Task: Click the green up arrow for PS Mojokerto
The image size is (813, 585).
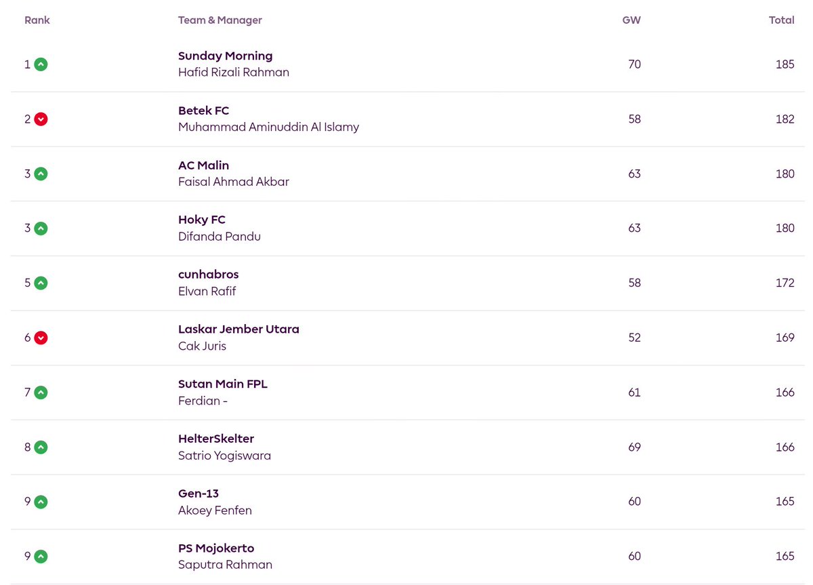Action: pos(41,557)
